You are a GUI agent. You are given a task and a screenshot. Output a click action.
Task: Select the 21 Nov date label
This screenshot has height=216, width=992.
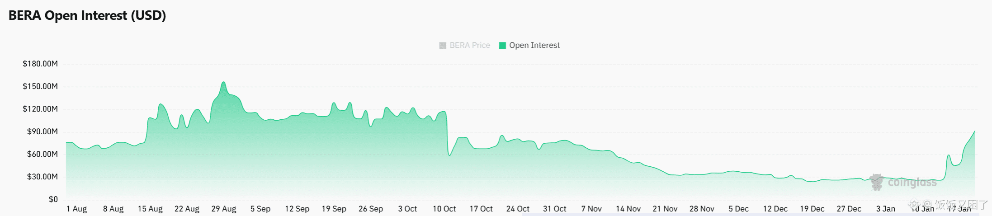(665, 209)
